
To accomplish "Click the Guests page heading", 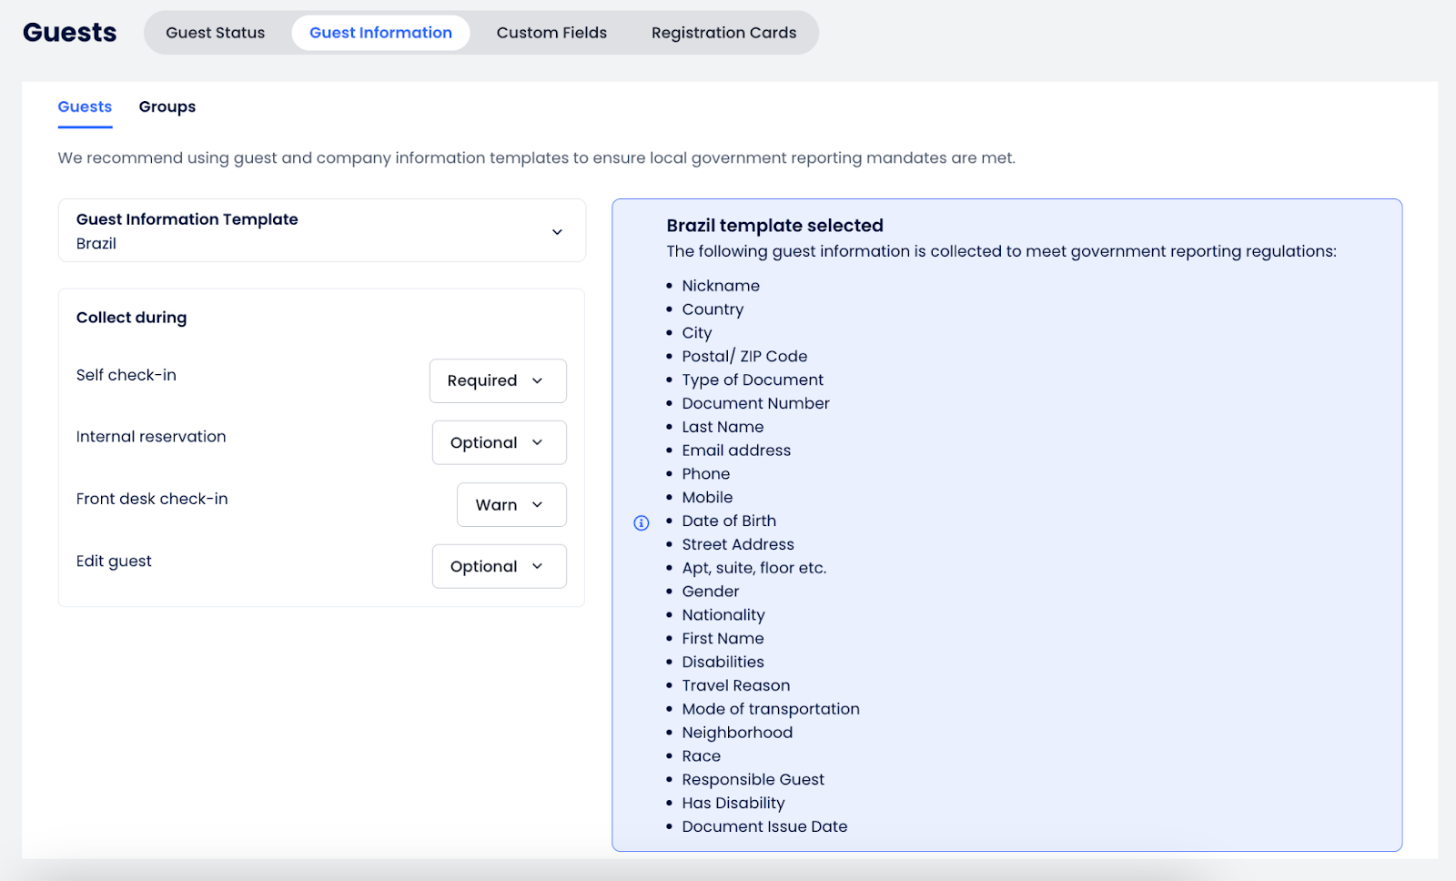I will pyautogui.click(x=70, y=33).
